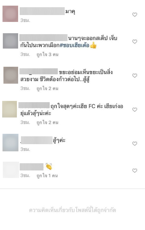This screenshot has height=230, width=145.
Task: Open light blue avatar of สู้ๆค่ะ commenter
Action: point(10,143)
